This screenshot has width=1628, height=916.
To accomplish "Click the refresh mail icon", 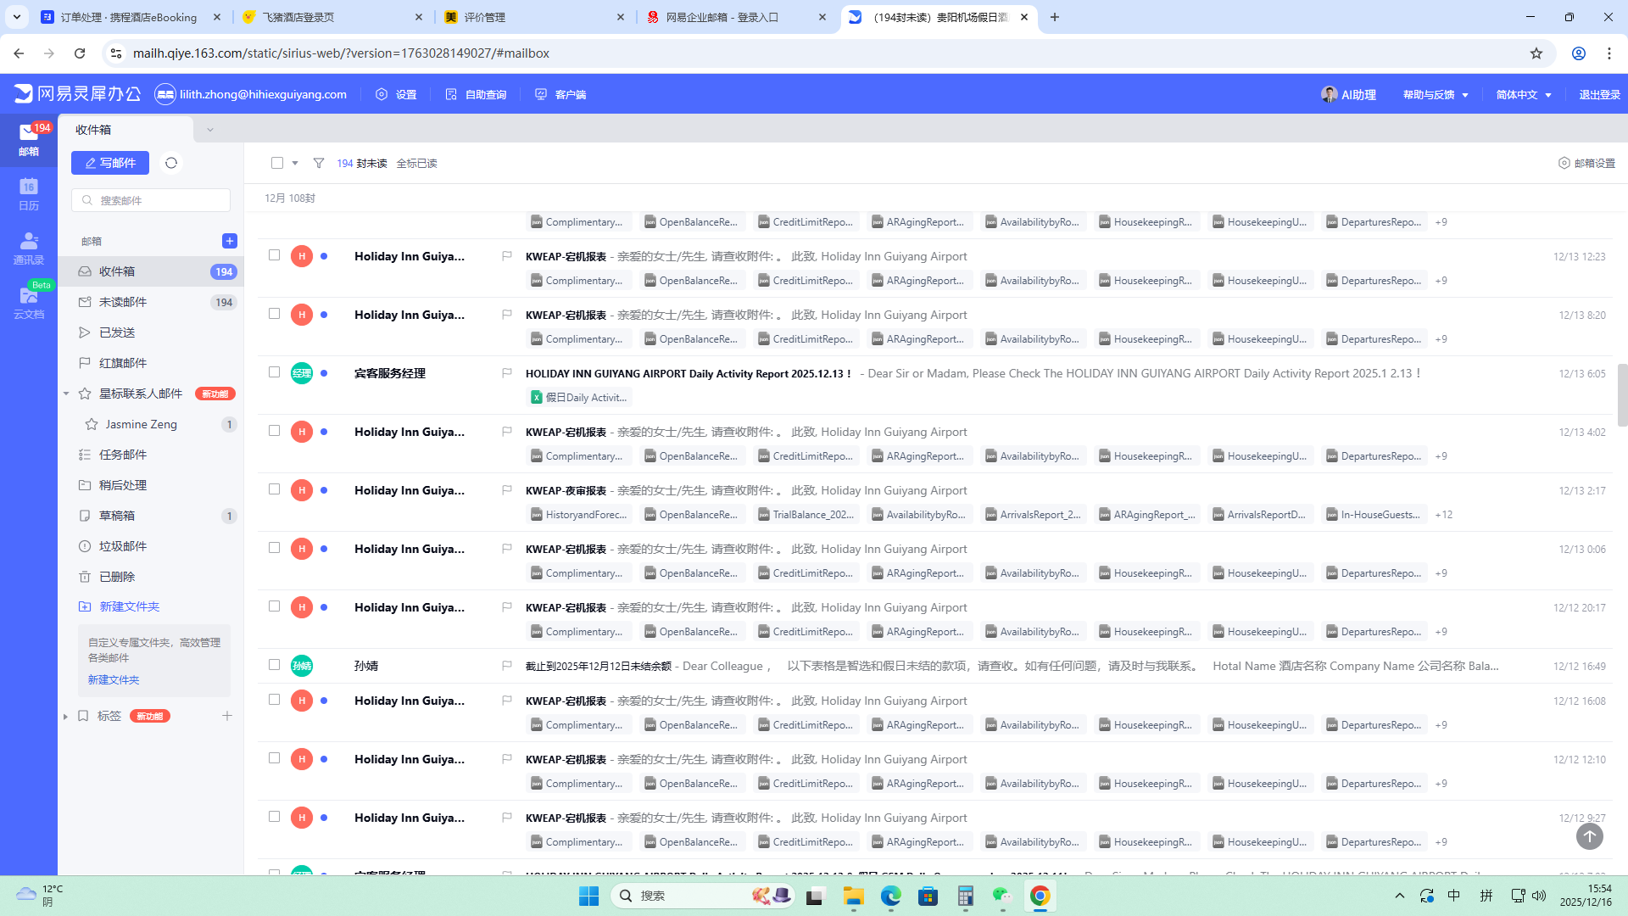I will [x=171, y=163].
